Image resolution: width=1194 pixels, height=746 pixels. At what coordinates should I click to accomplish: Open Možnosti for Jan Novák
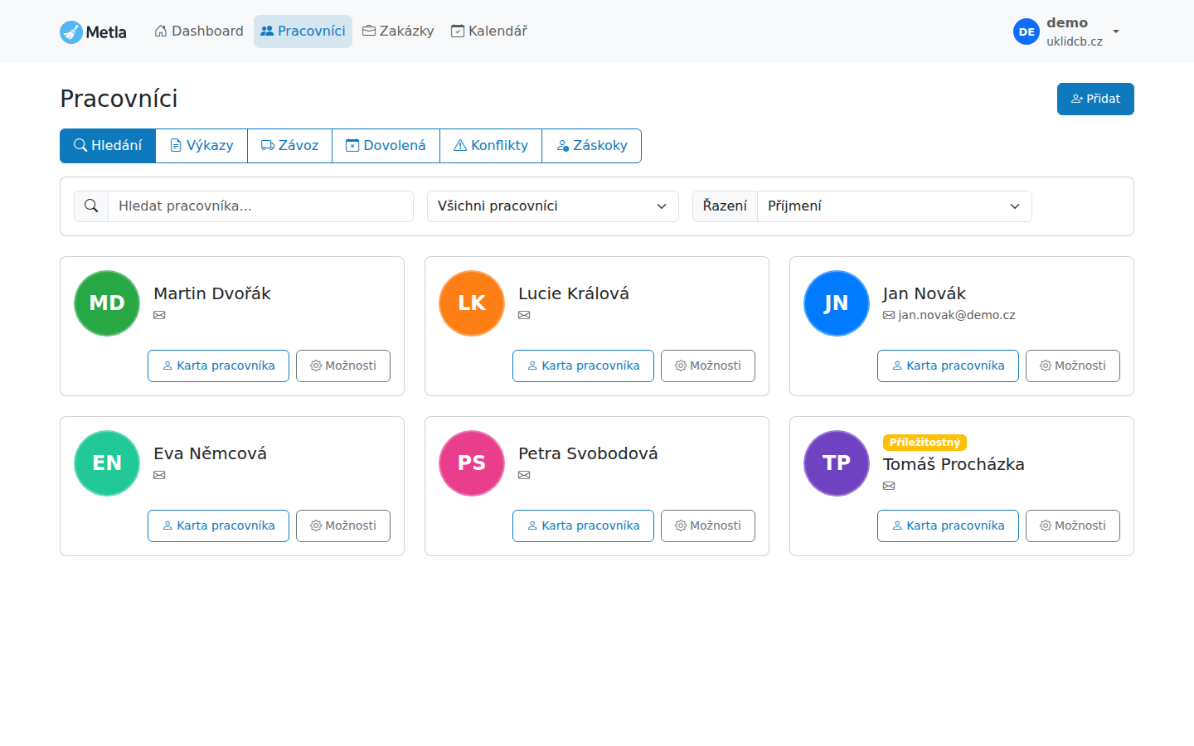[x=1072, y=366]
